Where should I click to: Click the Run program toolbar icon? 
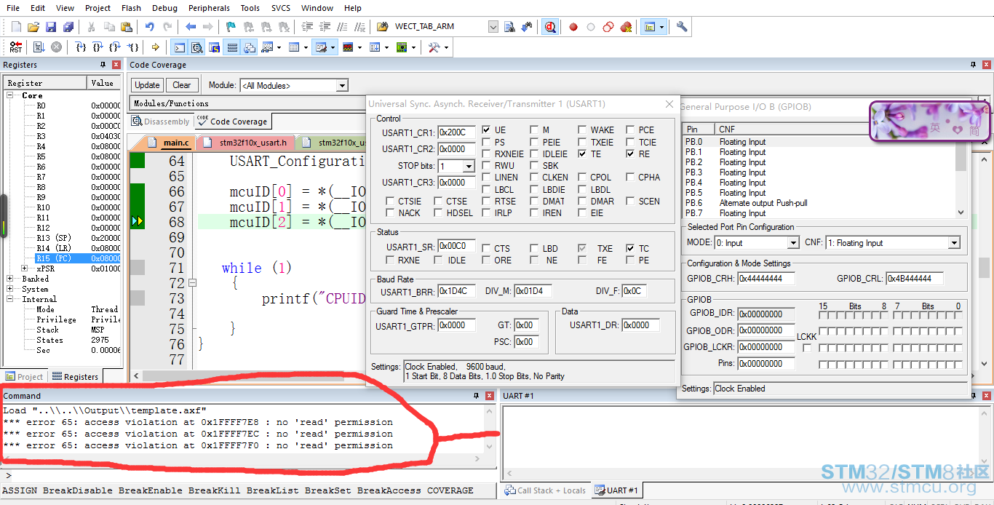point(38,47)
